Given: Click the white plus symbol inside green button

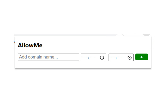Looking at the screenshot, I should coord(142,57).
